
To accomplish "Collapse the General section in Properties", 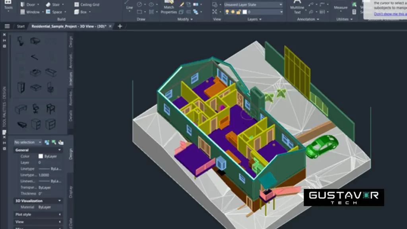I will (x=60, y=150).
